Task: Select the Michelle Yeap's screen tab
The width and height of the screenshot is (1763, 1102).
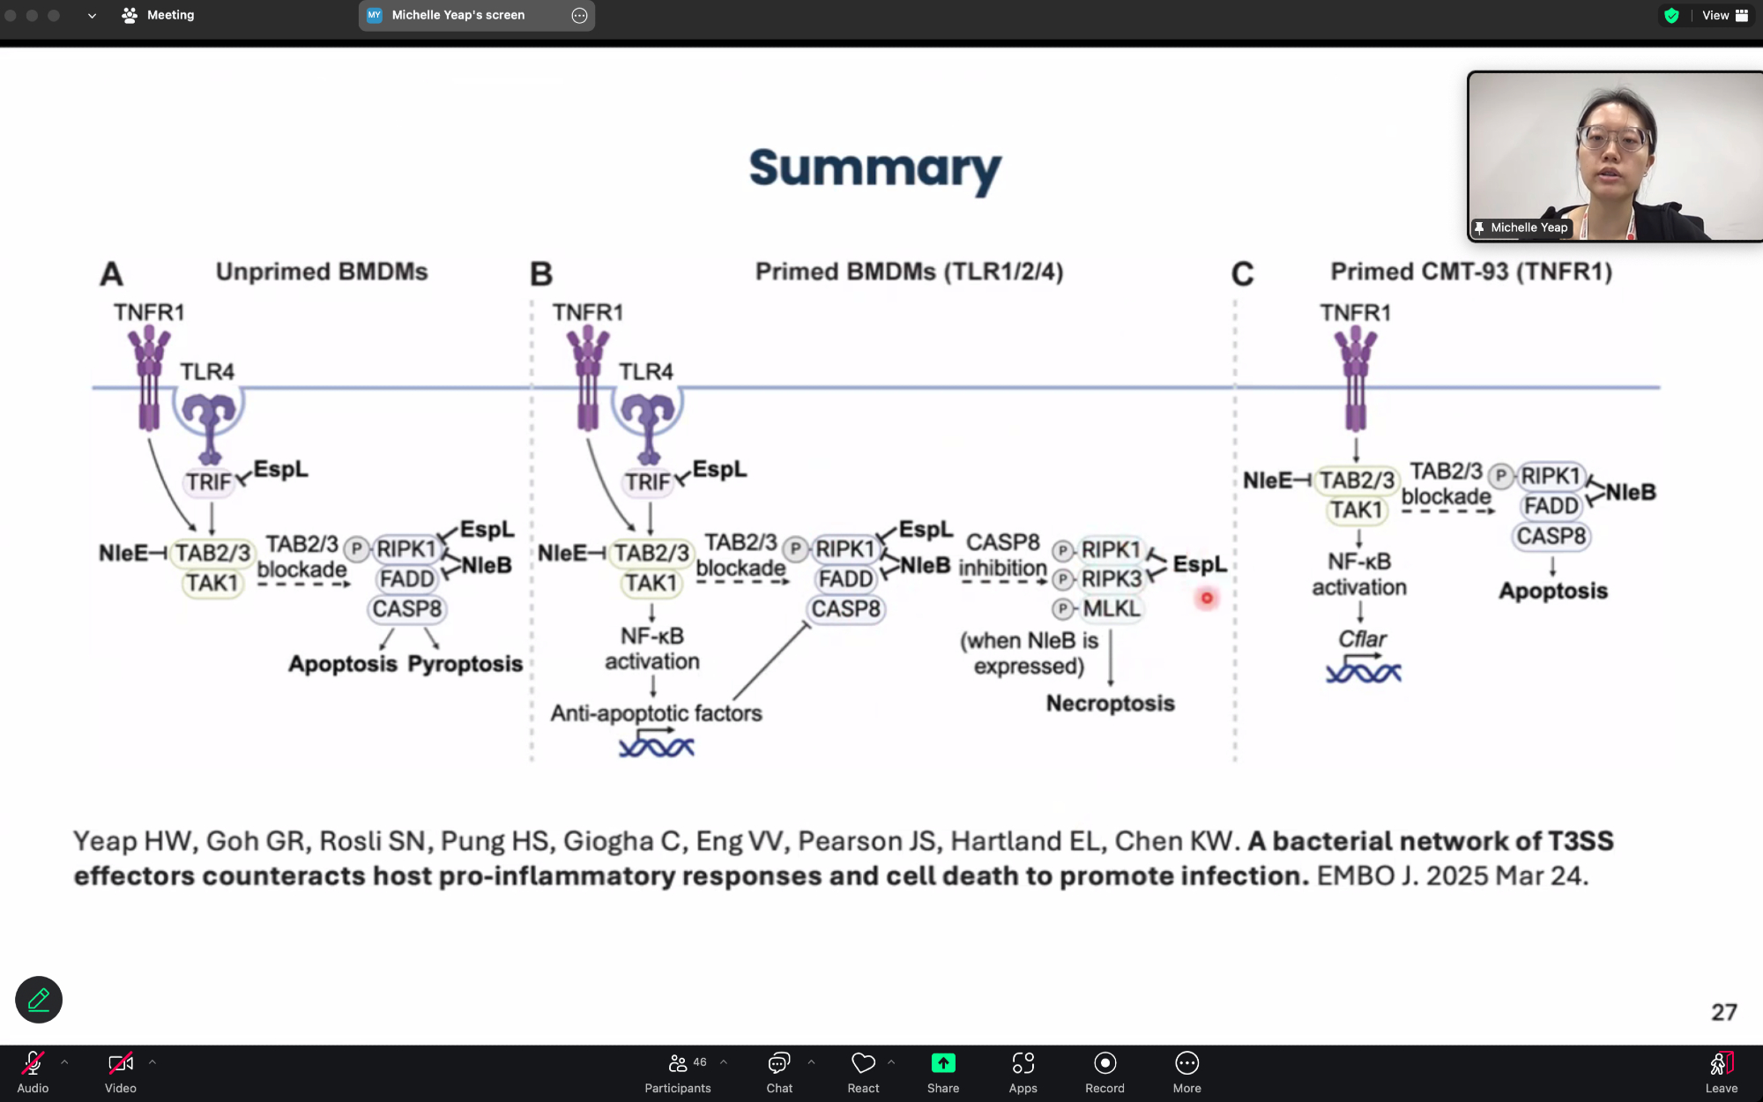Action: (458, 15)
